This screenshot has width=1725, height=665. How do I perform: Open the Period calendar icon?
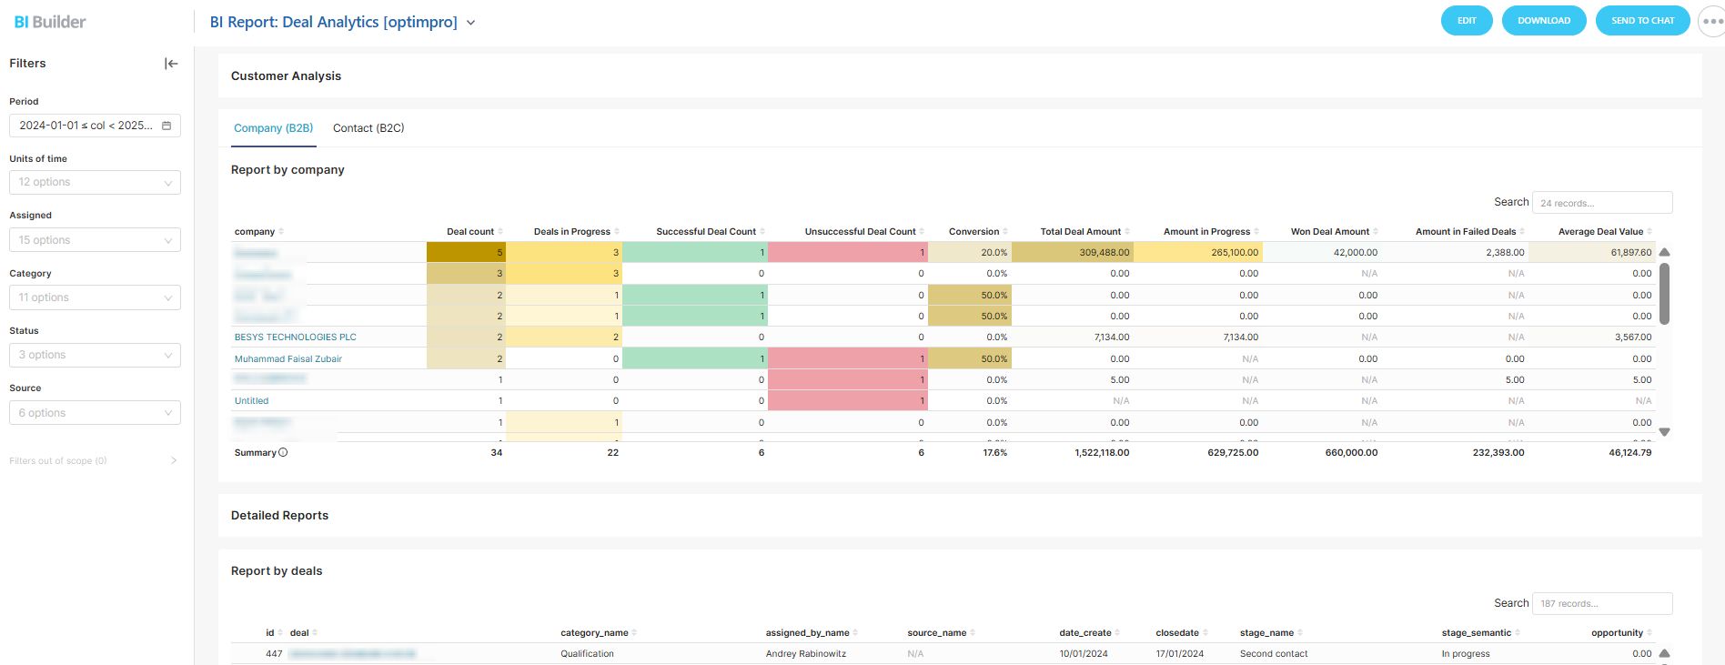click(x=166, y=126)
